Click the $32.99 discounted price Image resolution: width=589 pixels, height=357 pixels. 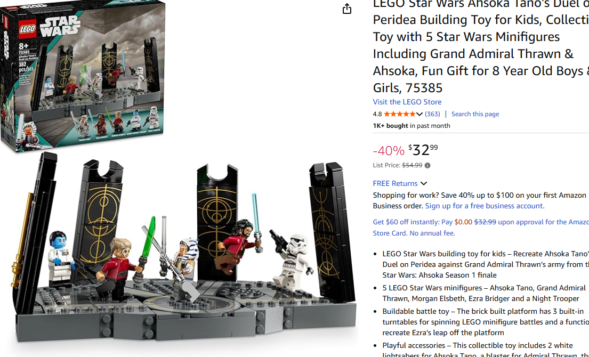point(423,150)
